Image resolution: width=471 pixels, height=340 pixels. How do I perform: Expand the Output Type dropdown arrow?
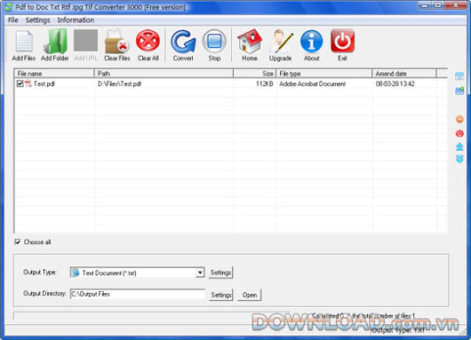point(200,273)
